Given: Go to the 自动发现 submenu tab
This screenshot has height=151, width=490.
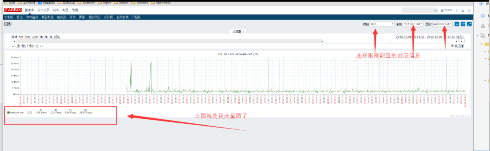Looking at the screenshot, I should (122, 17).
